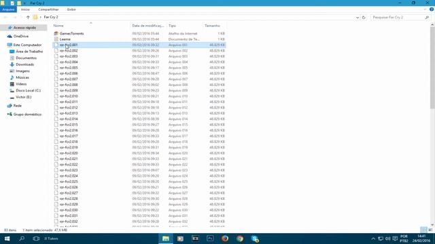Image resolution: width=435 pixels, height=244 pixels.
Task: Open the Arquivo ribbon tab
Action: 8,9
